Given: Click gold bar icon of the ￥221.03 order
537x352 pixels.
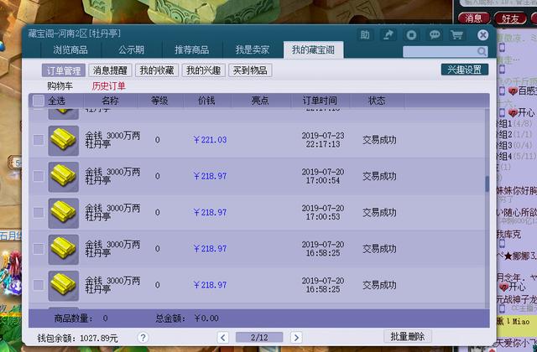Looking at the screenshot, I should pos(64,140).
